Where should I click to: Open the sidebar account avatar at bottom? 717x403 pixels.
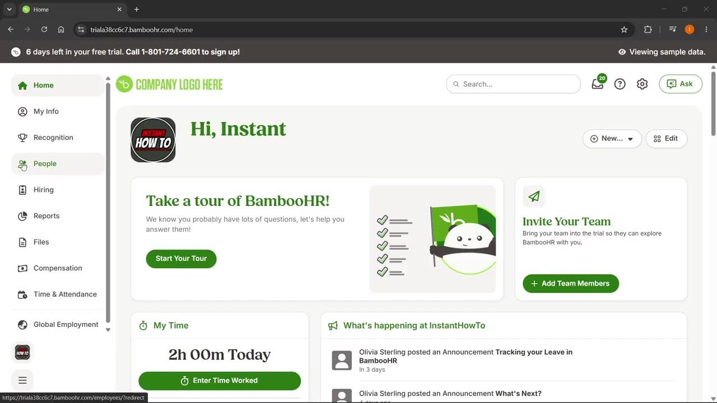click(22, 353)
